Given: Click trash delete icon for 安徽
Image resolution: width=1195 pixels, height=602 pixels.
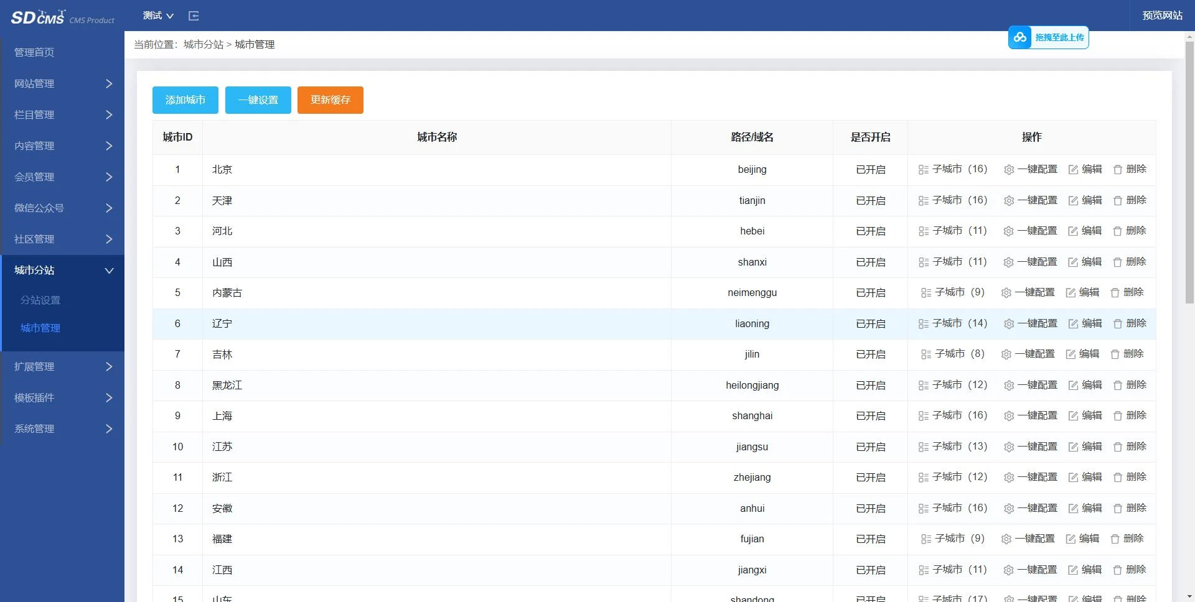Looking at the screenshot, I should pyautogui.click(x=1117, y=509).
